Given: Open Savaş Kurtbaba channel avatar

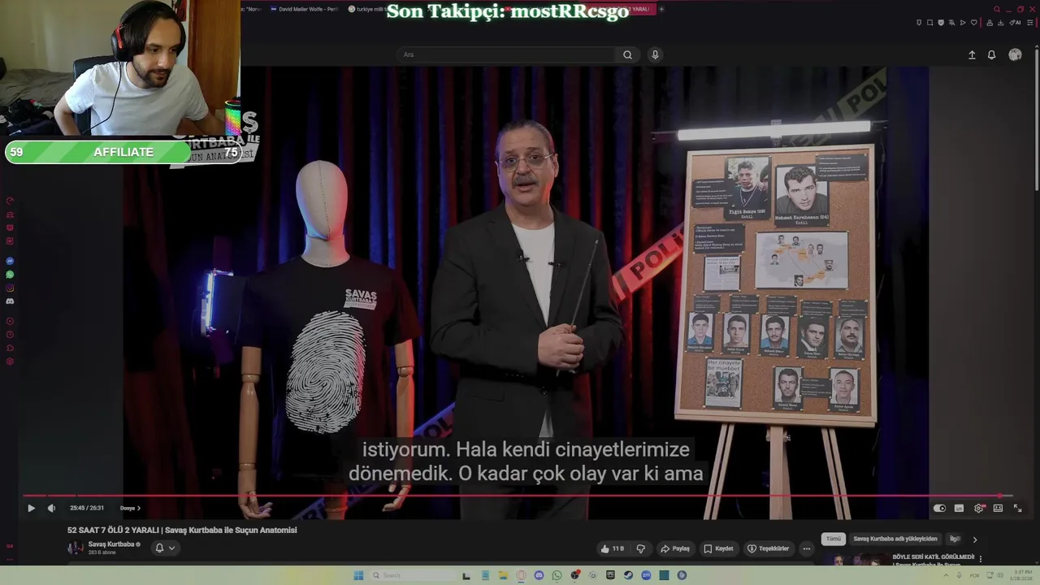Looking at the screenshot, I should [x=75, y=548].
